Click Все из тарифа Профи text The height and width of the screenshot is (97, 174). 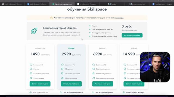pos(104,92)
